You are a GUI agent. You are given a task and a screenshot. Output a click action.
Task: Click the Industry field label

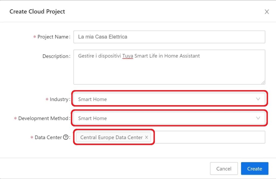tap(59, 99)
